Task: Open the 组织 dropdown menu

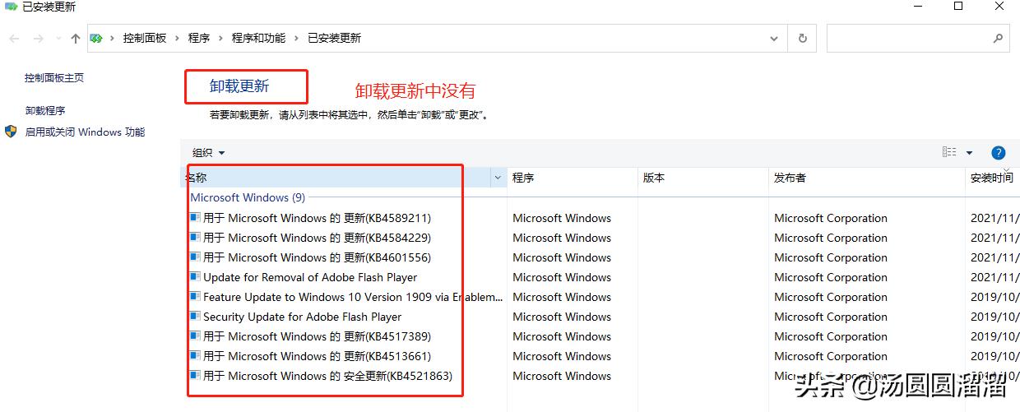Action: tap(208, 152)
